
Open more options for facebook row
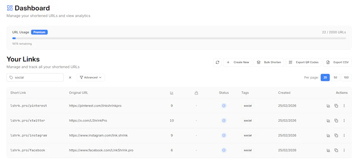click(x=344, y=150)
